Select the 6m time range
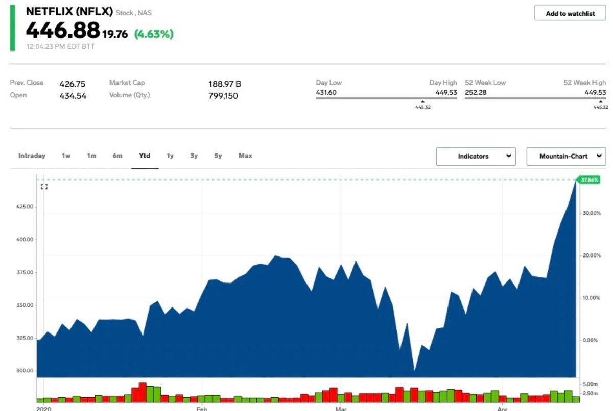Viewport: 613px width, 411px height. click(x=117, y=156)
